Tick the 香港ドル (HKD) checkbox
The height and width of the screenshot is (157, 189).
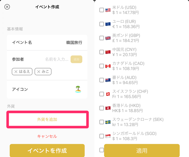102,108
